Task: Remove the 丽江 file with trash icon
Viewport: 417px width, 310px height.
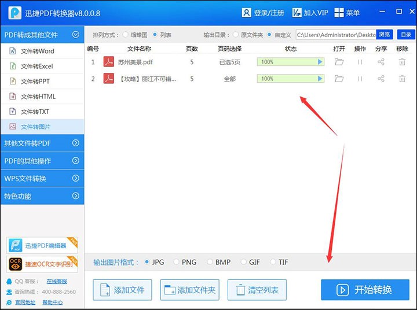Action: (x=402, y=79)
